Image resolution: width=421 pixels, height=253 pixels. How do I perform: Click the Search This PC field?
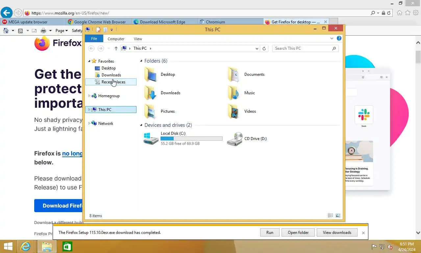click(x=305, y=48)
